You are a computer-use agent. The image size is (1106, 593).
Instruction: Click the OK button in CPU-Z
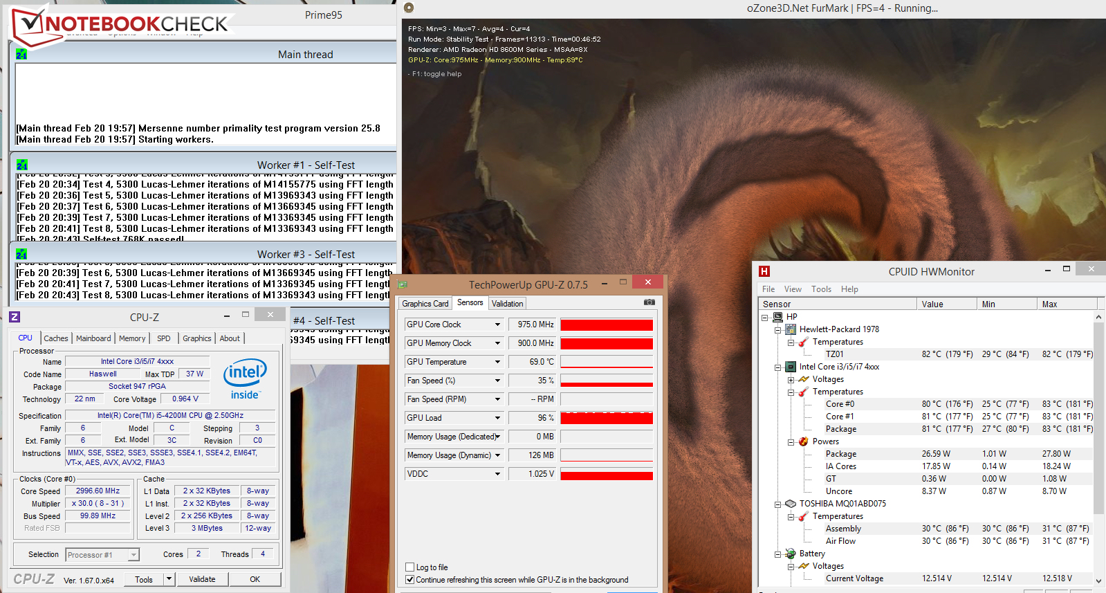coord(255,579)
